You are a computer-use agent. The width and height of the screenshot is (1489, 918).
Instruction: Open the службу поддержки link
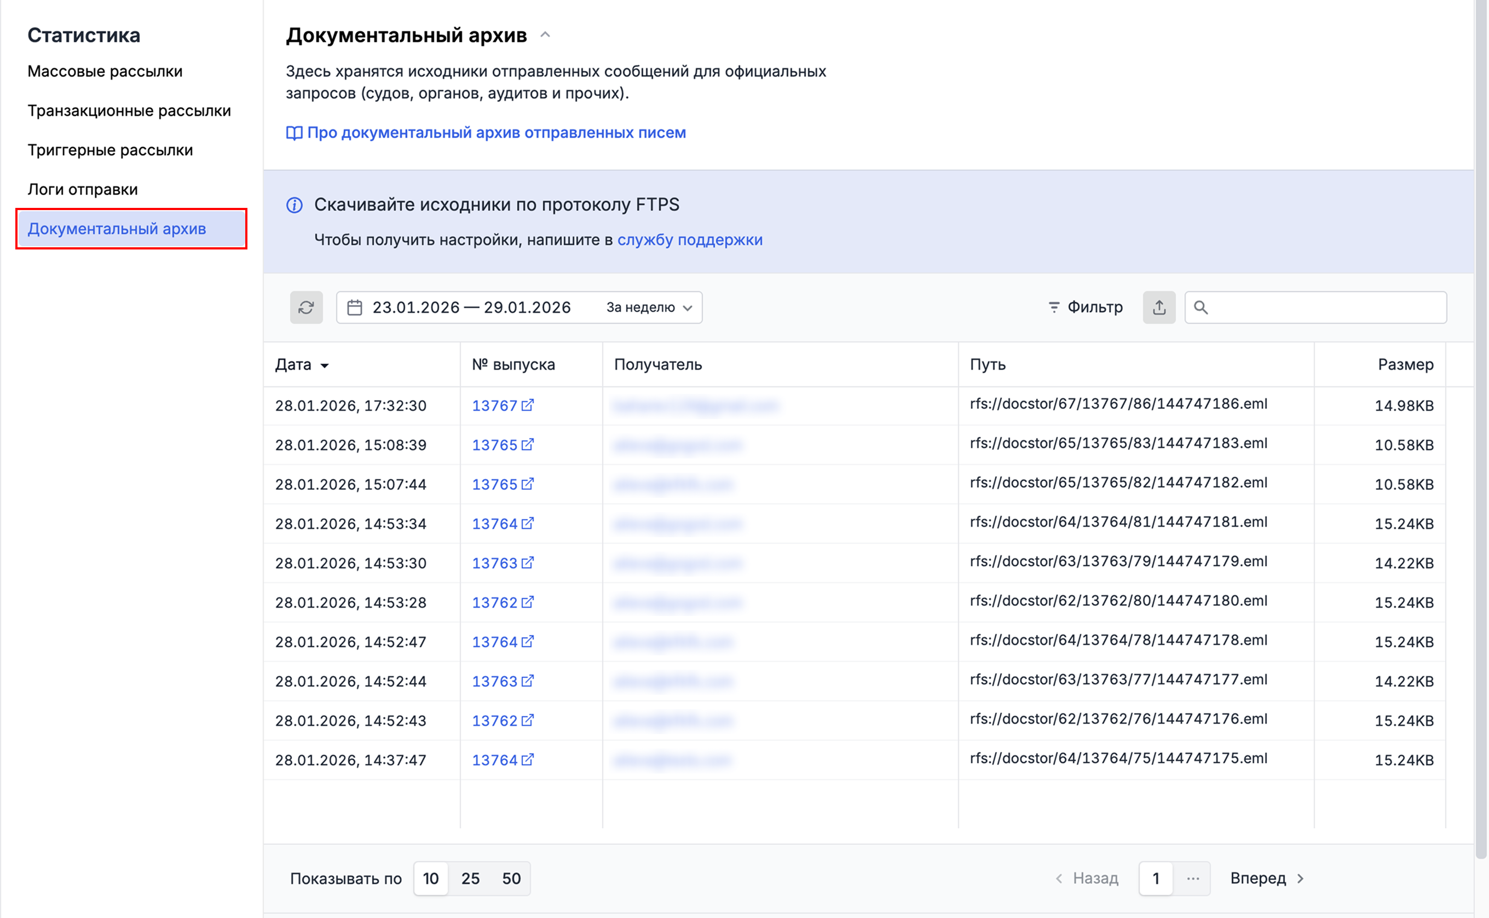pos(690,240)
